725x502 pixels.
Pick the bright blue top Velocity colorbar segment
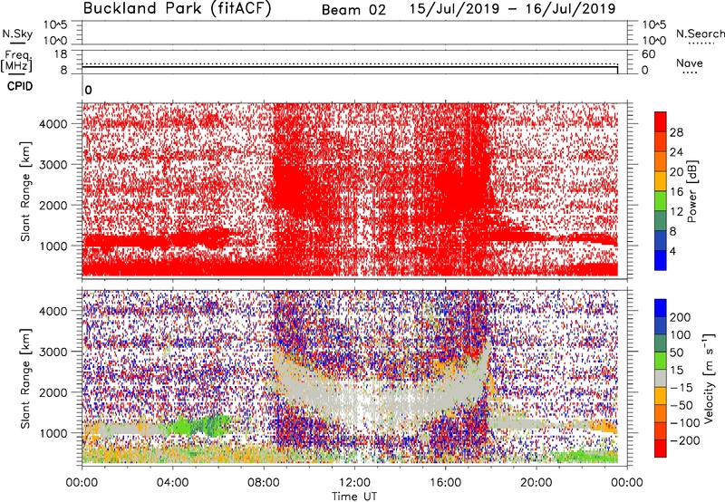coord(661,308)
